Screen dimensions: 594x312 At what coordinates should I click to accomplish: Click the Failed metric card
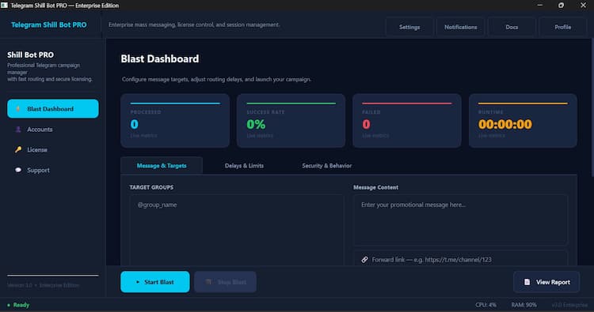(407, 121)
